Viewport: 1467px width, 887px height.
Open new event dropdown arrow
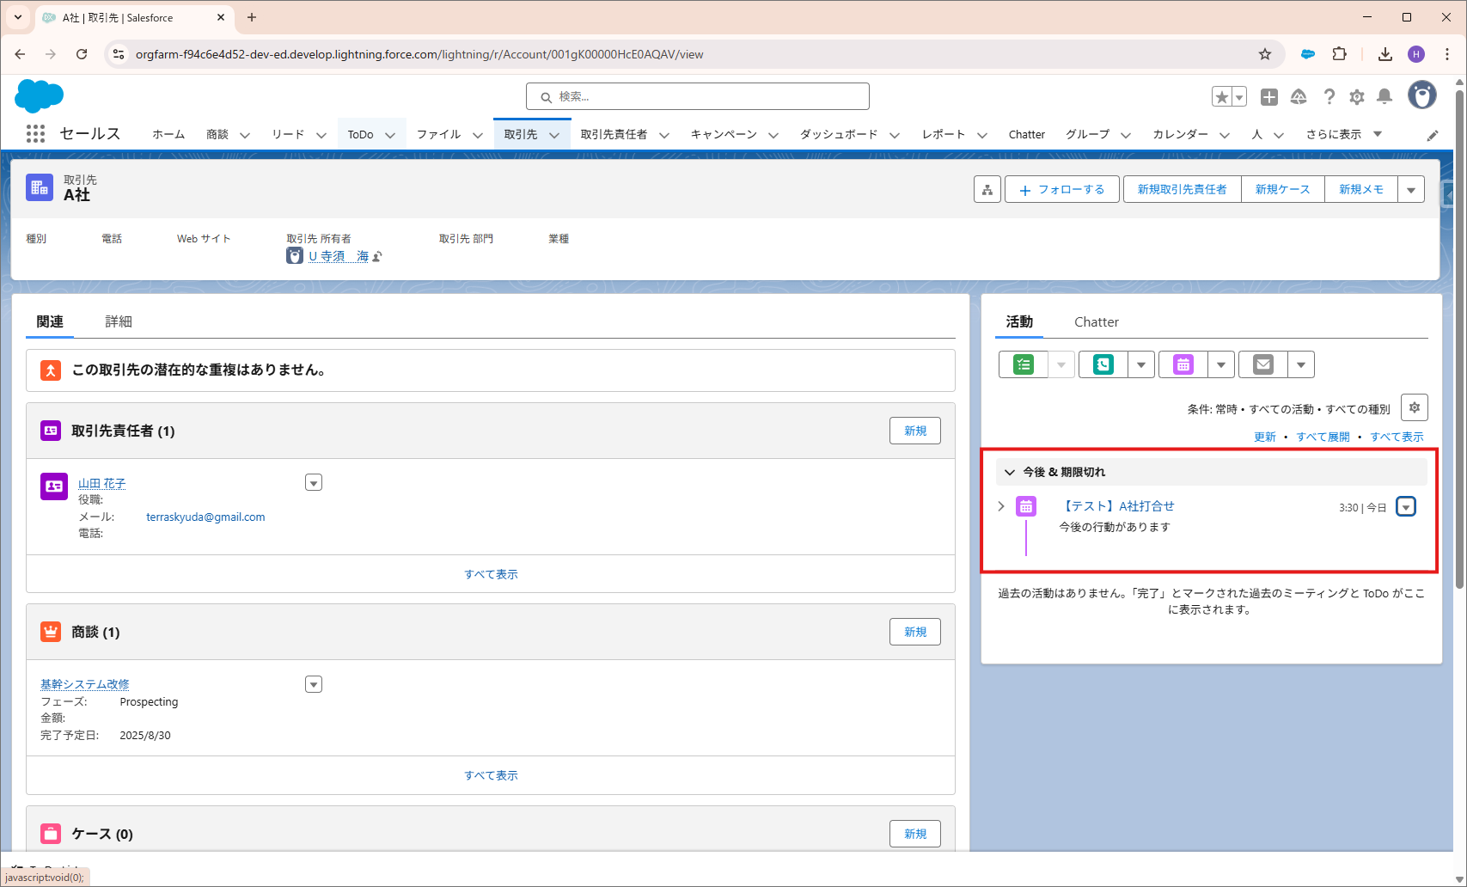coord(1221,364)
